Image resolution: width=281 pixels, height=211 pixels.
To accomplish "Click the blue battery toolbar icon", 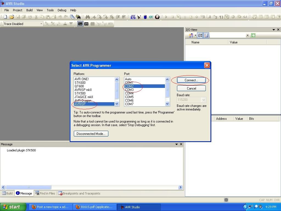I will click(x=145, y=17).
